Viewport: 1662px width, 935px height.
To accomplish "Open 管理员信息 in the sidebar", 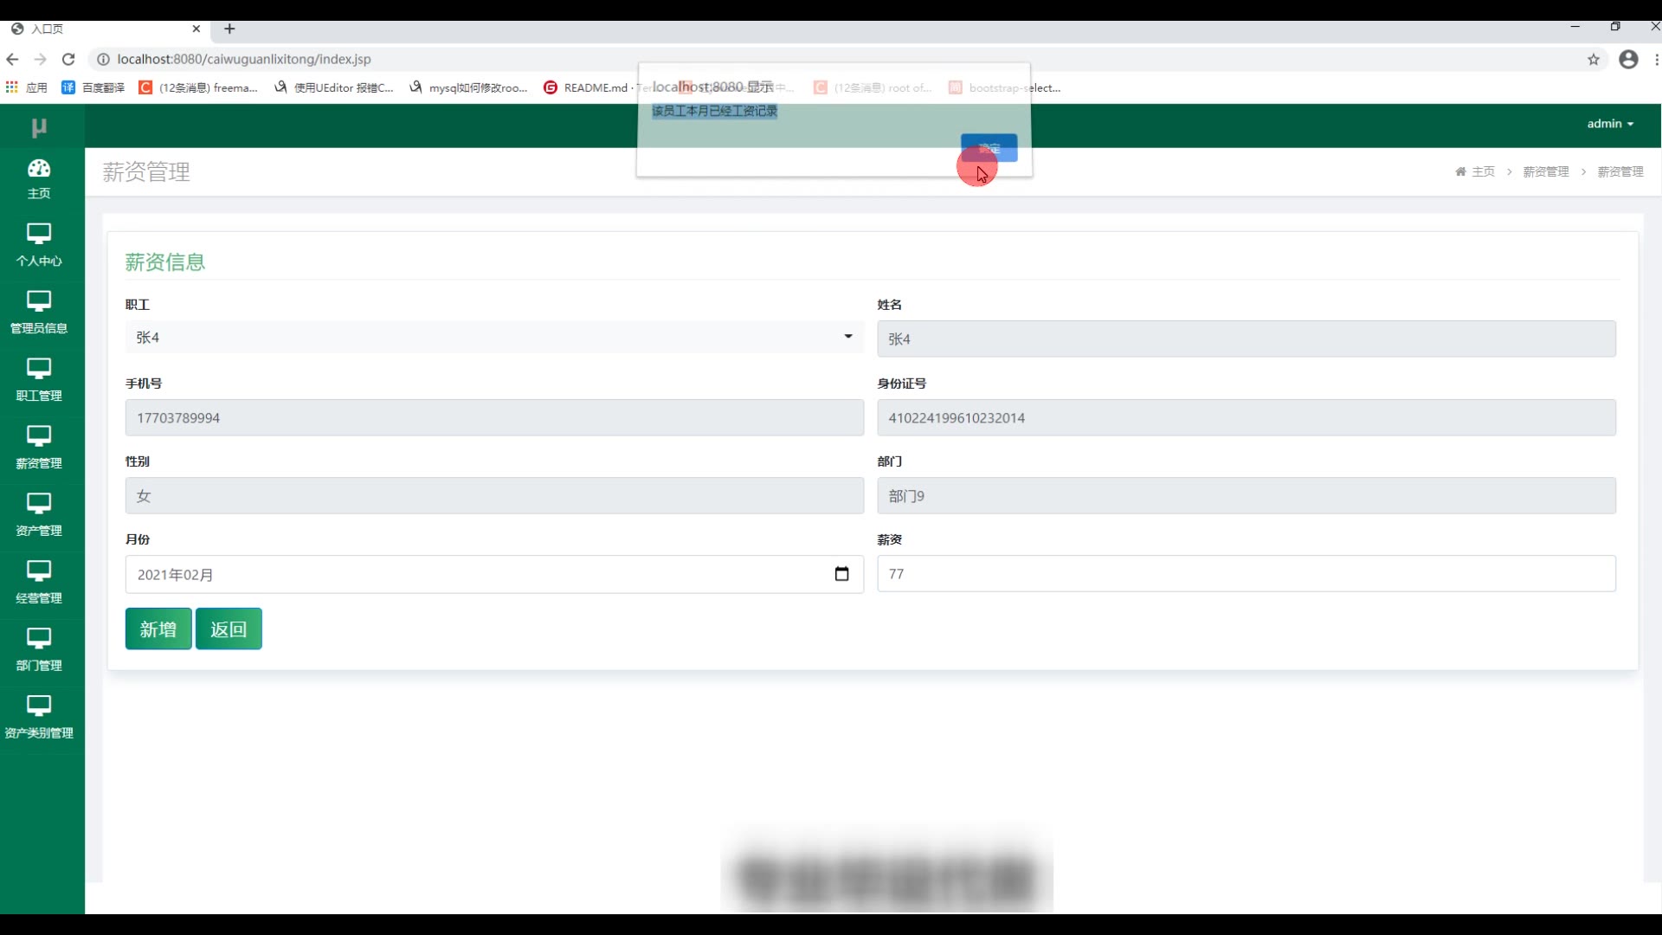I will tap(39, 313).
